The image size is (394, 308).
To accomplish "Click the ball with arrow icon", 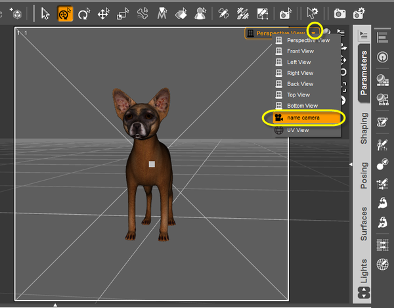I will click(x=382, y=164).
